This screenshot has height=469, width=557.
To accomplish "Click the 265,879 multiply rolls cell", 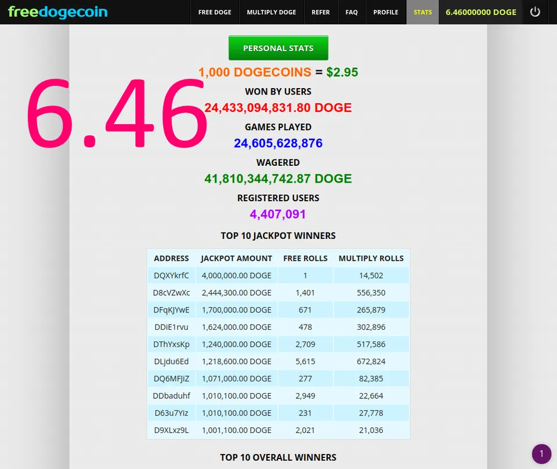I will pyautogui.click(x=371, y=310).
